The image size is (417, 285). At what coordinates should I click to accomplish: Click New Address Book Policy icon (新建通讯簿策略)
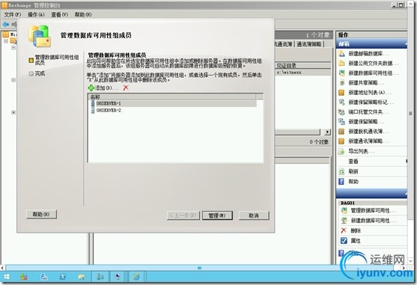[x=341, y=141]
